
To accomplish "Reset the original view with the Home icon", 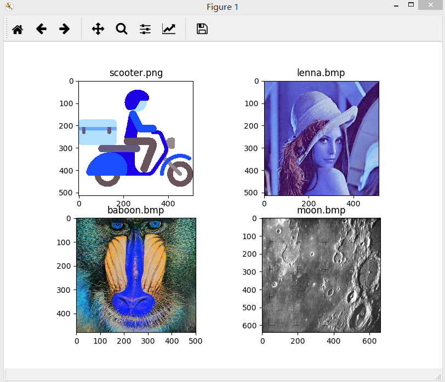I will click(18, 29).
